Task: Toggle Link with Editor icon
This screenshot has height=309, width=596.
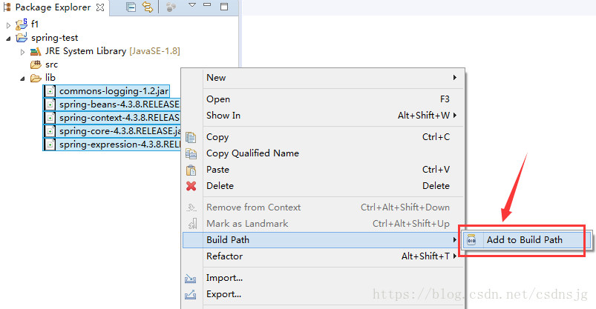Action: 148,7
